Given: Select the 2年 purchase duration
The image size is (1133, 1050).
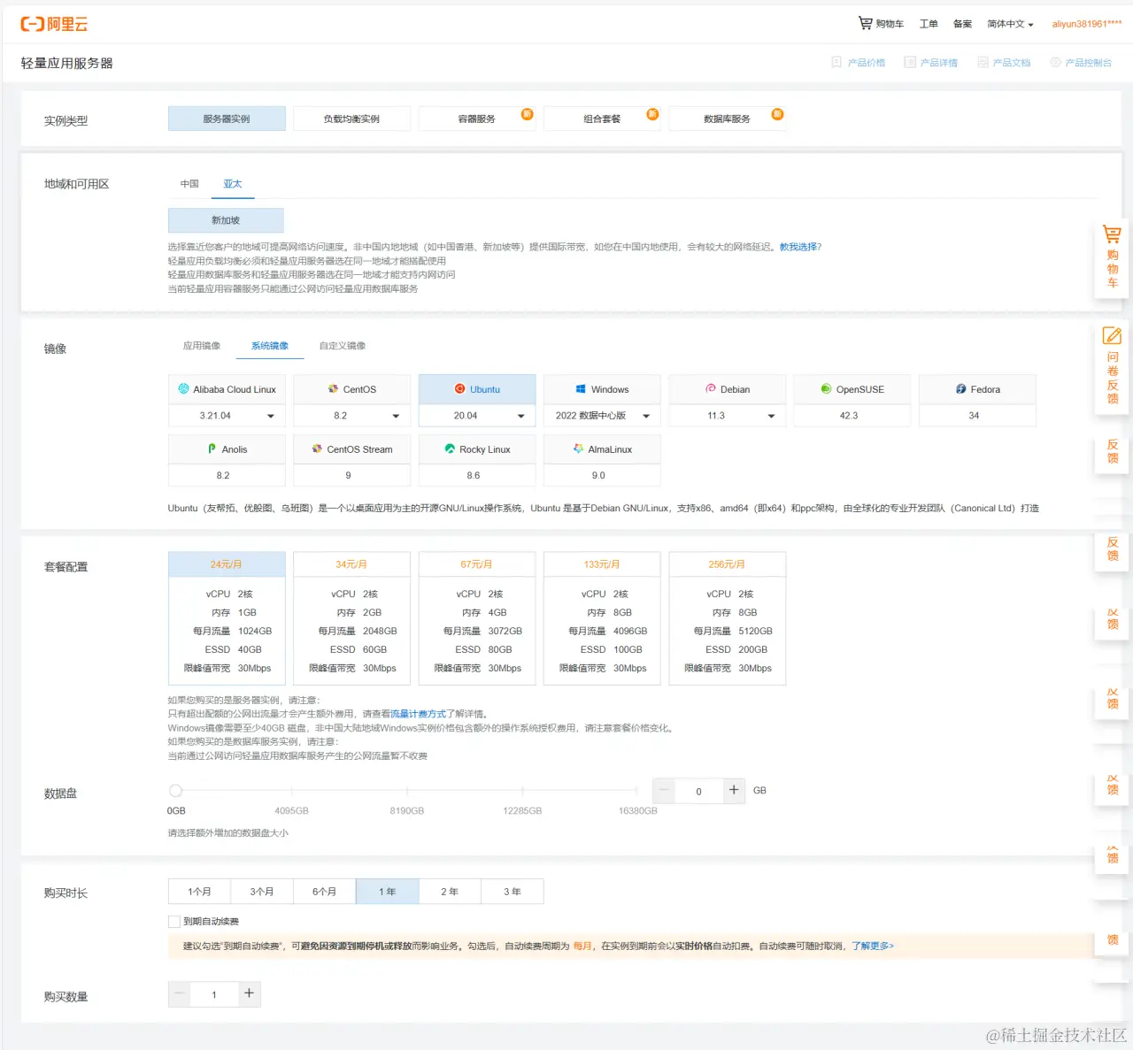Looking at the screenshot, I should pyautogui.click(x=450, y=891).
